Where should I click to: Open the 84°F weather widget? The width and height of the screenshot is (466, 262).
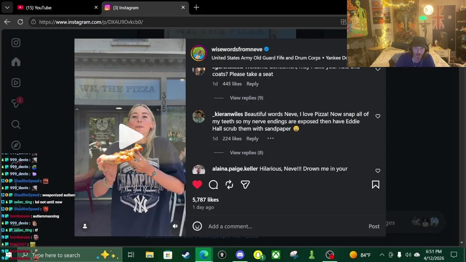point(360,255)
